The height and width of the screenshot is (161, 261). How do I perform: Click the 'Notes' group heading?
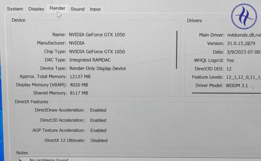[x=22, y=153]
